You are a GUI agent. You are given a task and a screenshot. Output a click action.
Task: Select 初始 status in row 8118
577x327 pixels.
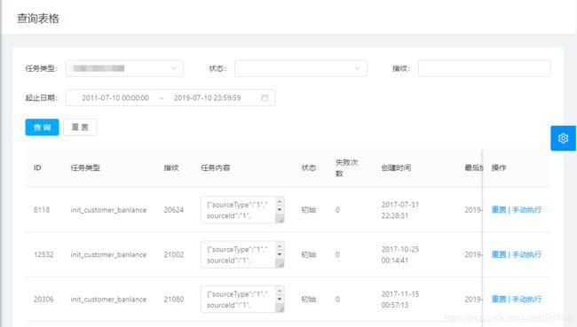tap(308, 210)
